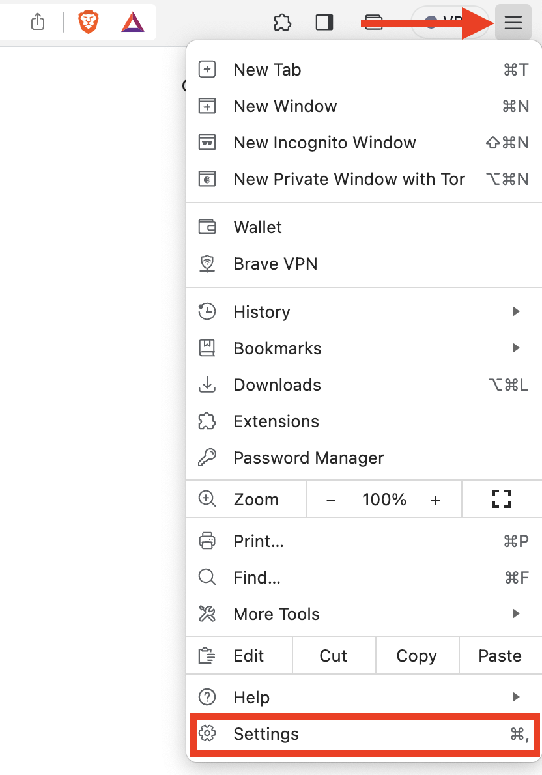This screenshot has height=775, width=542.
Task: Expand the Bookmarks submenu
Action: [277, 348]
